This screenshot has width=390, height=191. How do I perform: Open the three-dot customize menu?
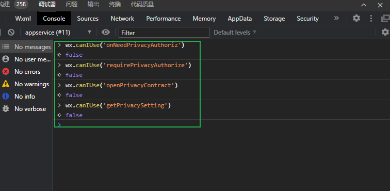pos(371,18)
